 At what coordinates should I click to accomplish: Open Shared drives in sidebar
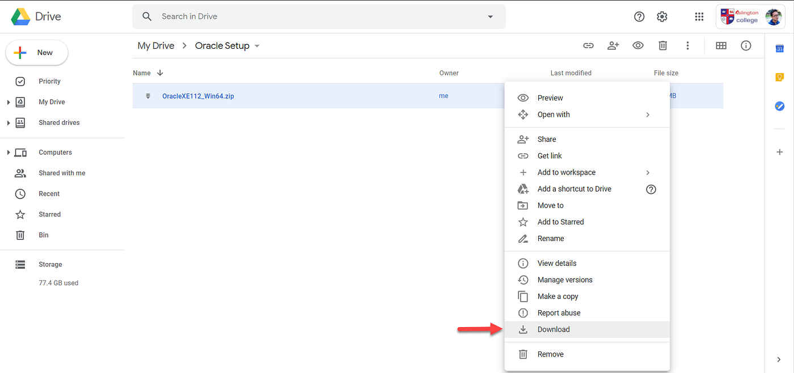point(59,123)
